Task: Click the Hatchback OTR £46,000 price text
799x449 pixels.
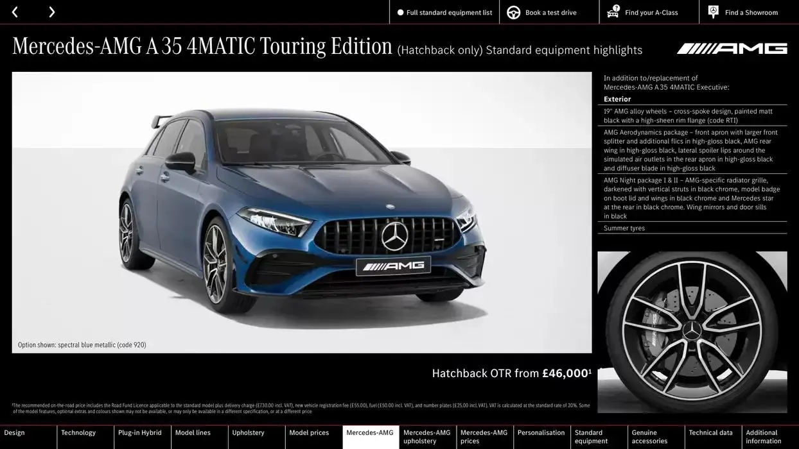Action: tap(511, 373)
